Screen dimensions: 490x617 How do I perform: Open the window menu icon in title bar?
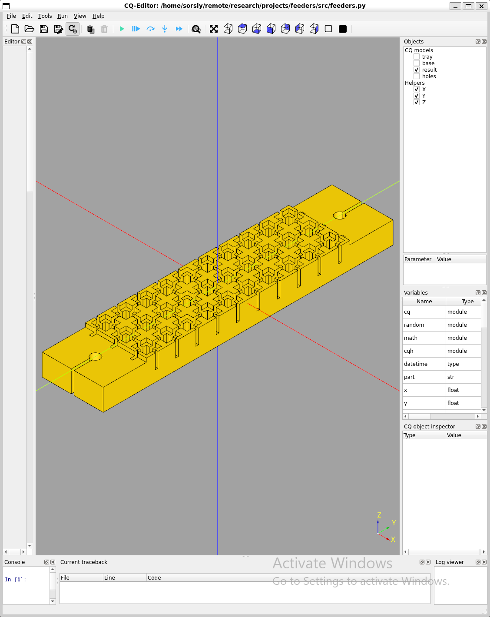click(x=6, y=6)
